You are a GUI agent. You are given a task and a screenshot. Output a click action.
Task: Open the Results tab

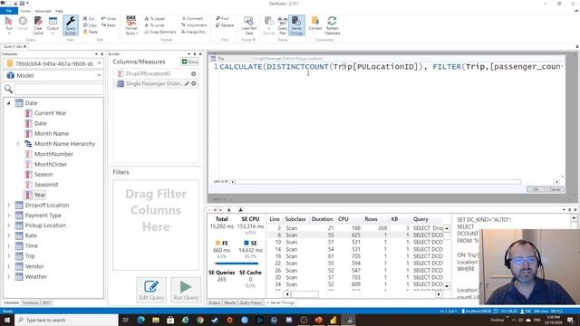pyautogui.click(x=229, y=302)
